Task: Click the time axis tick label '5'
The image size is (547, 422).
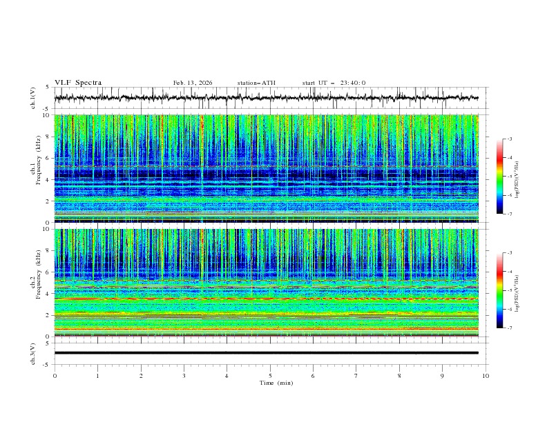Action: tap(270, 376)
